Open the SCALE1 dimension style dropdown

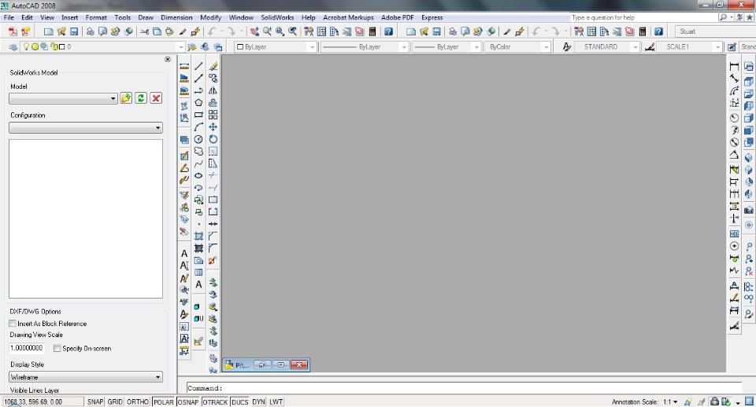click(x=717, y=46)
